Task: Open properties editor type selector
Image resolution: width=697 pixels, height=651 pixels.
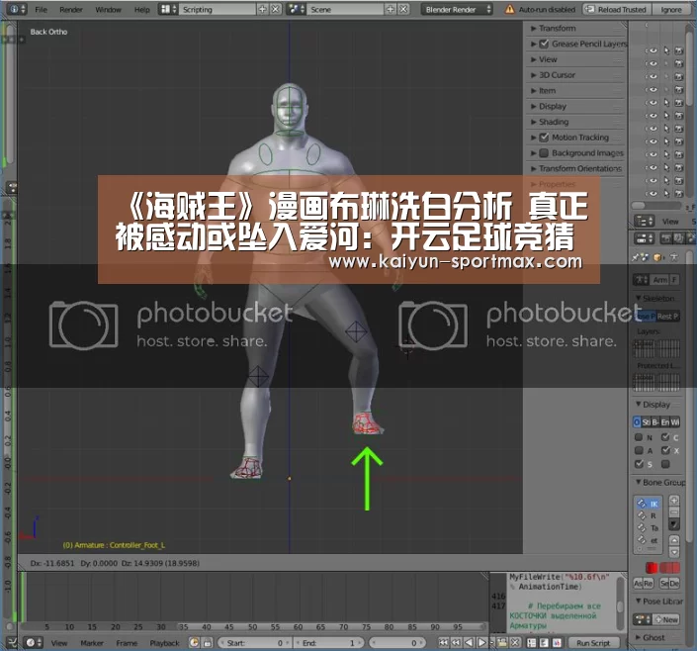Action: click(x=644, y=238)
